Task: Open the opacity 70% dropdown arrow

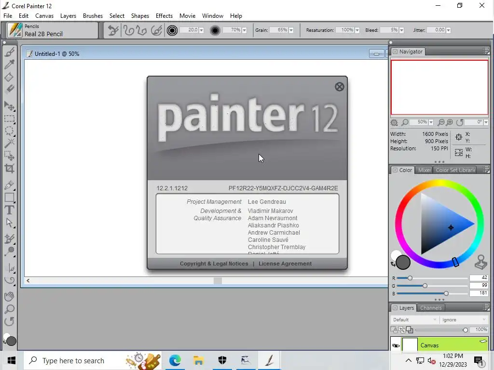Action: click(x=244, y=30)
